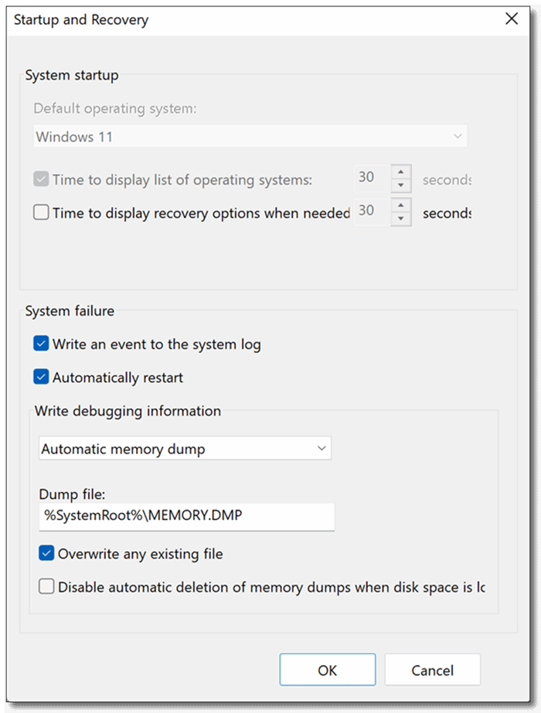541x713 pixels.
Task: Enable Disable automatic deletion of memory dumps
Action: coord(46,587)
